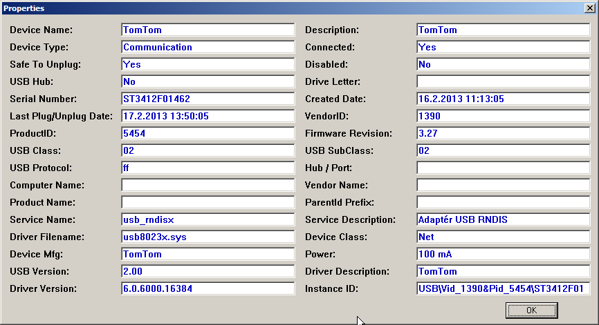
Task: Click the ProductID field showing 5454
Action: (x=208, y=134)
